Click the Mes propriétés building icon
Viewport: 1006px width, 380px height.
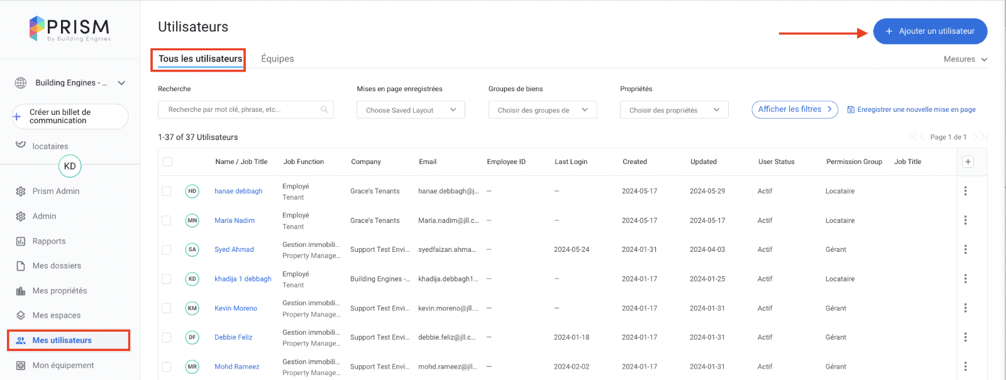pos(21,291)
